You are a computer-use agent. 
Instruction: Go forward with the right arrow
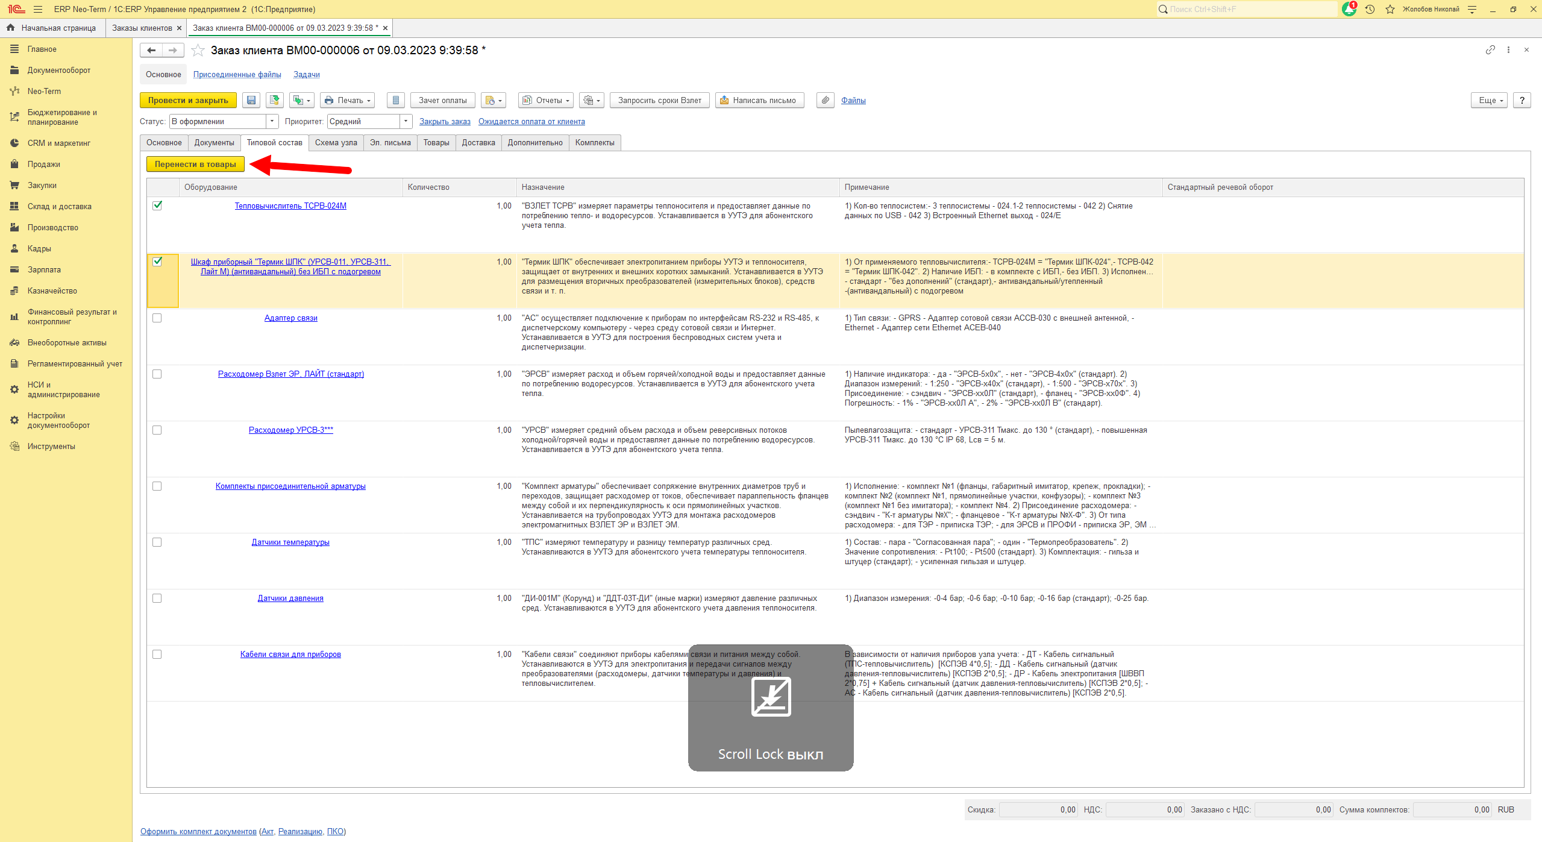(173, 50)
